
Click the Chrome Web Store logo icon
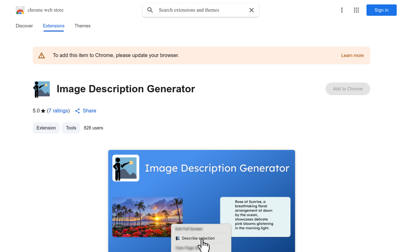(x=20, y=10)
